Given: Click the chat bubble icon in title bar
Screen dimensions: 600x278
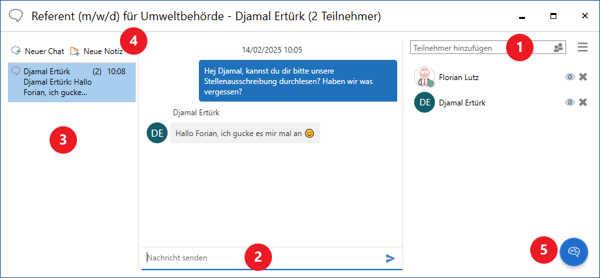Looking at the screenshot, I should pyautogui.click(x=16, y=16).
